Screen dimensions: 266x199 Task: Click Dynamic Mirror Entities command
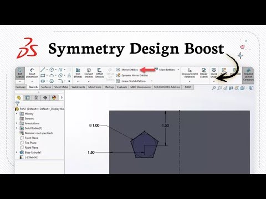pos(132,75)
